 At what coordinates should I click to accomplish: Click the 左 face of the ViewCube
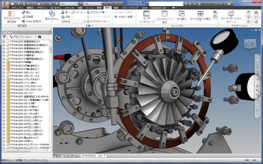click(x=252, y=44)
